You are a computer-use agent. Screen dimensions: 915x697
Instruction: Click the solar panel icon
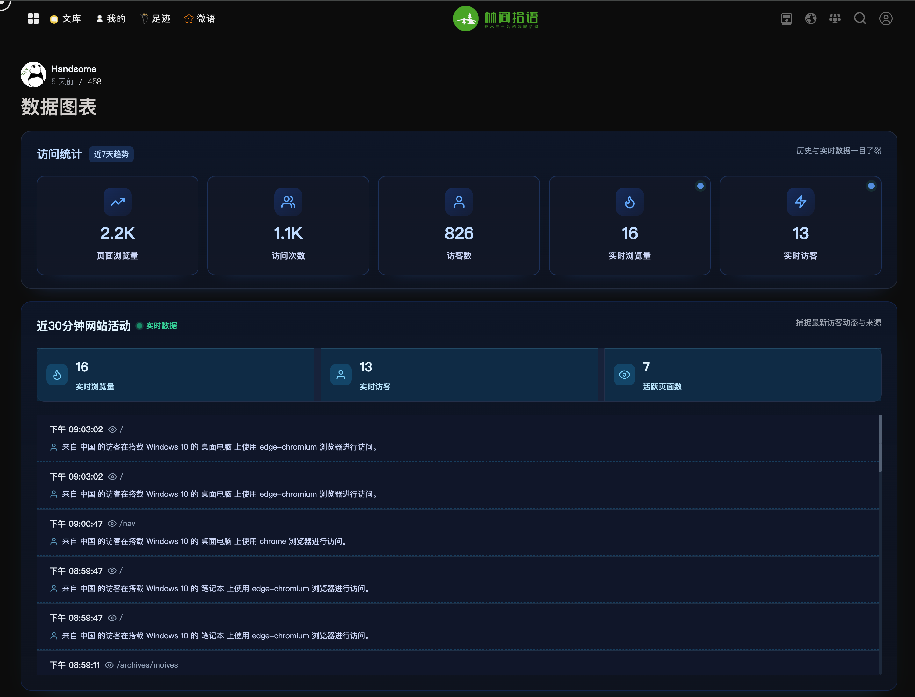point(835,19)
